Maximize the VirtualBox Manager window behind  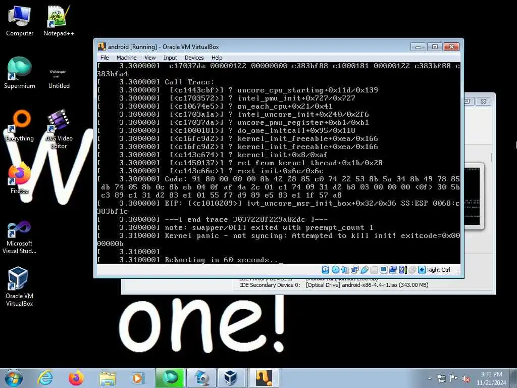tap(468, 101)
